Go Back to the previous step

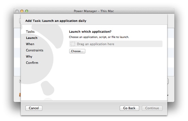tap(129, 108)
